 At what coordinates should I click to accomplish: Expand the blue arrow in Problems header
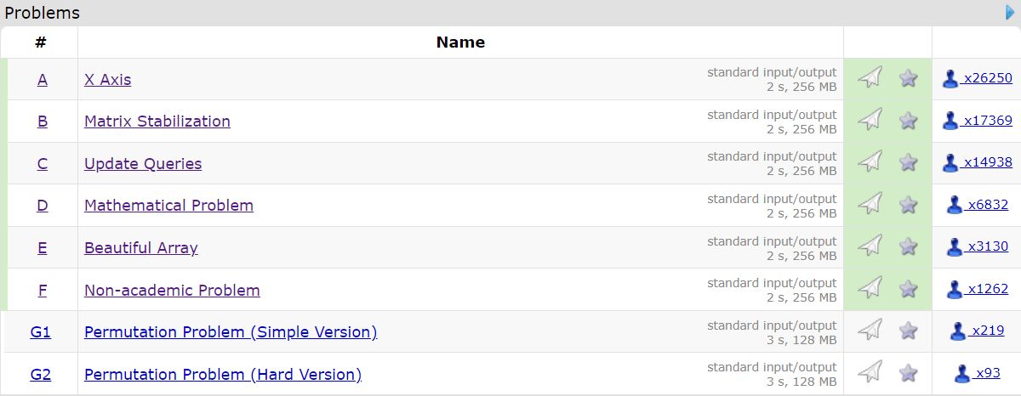coord(1011,12)
